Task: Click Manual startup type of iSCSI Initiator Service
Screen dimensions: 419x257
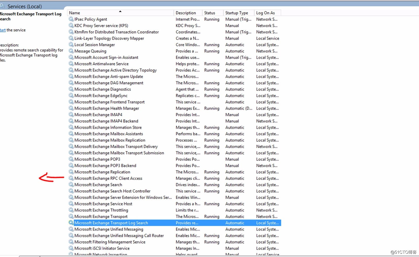Action: (232, 248)
